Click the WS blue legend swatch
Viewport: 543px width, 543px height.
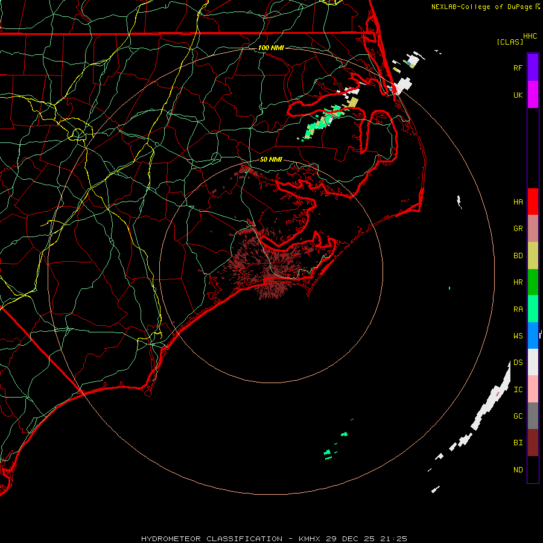(533, 335)
